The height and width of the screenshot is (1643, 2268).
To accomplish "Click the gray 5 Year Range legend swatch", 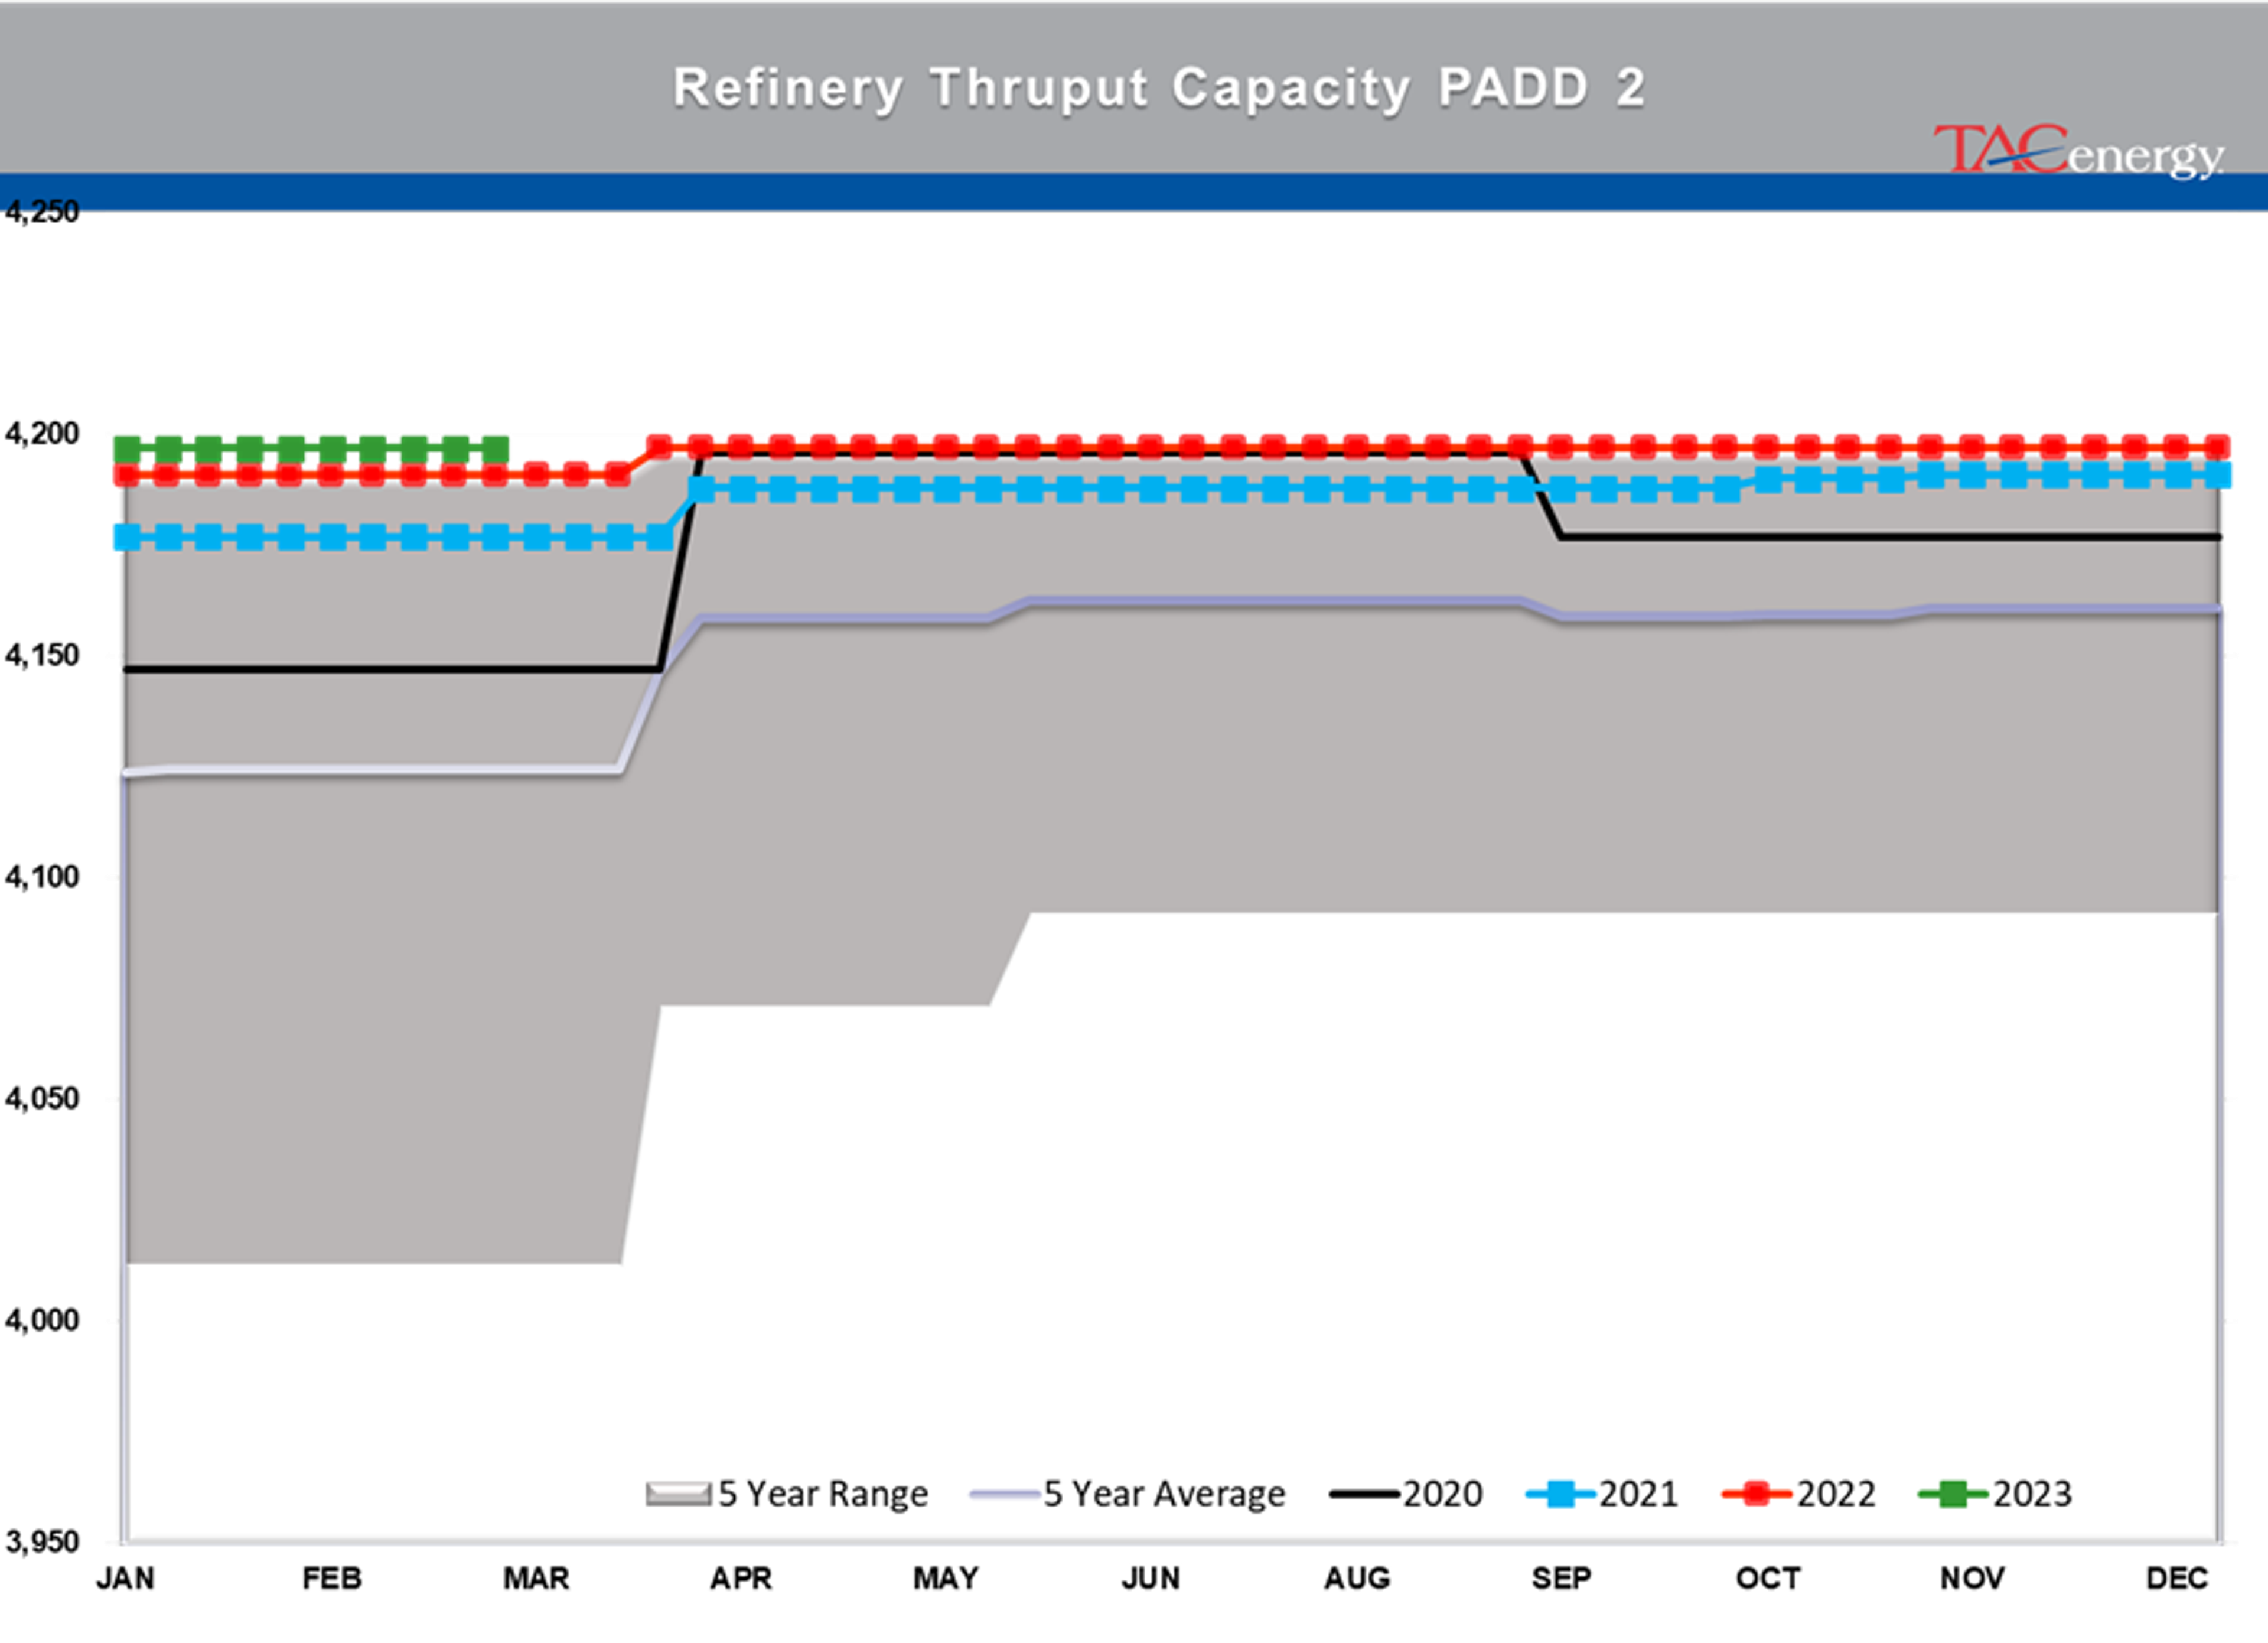I will [x=678, y=1495].
